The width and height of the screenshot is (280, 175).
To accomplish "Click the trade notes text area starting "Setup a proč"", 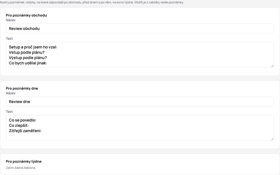I will [140, 55].
